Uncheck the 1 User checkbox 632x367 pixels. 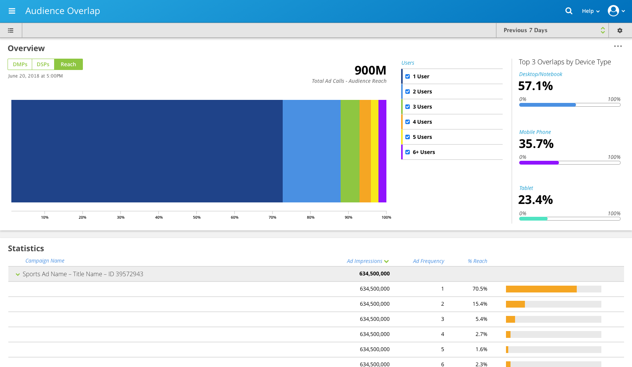(408, 76)
